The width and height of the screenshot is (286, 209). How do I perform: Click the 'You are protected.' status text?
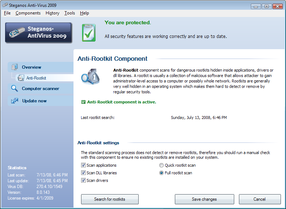(x=128, y=22)
